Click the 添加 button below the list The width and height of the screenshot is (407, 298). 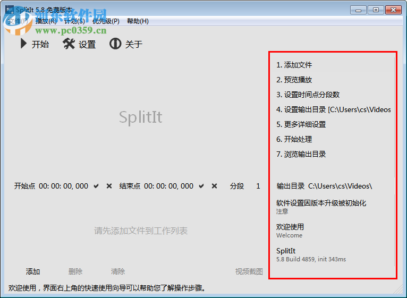pyautogui.click(x=33, y=271)
